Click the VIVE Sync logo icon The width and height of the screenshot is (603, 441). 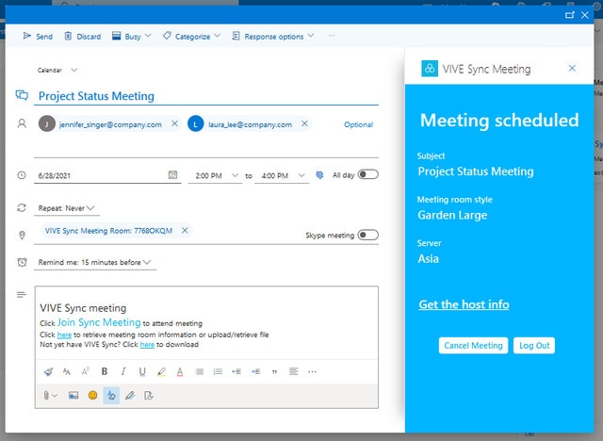coord(430,69)
